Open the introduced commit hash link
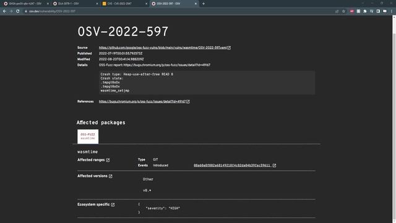 [x=233, y=165]
